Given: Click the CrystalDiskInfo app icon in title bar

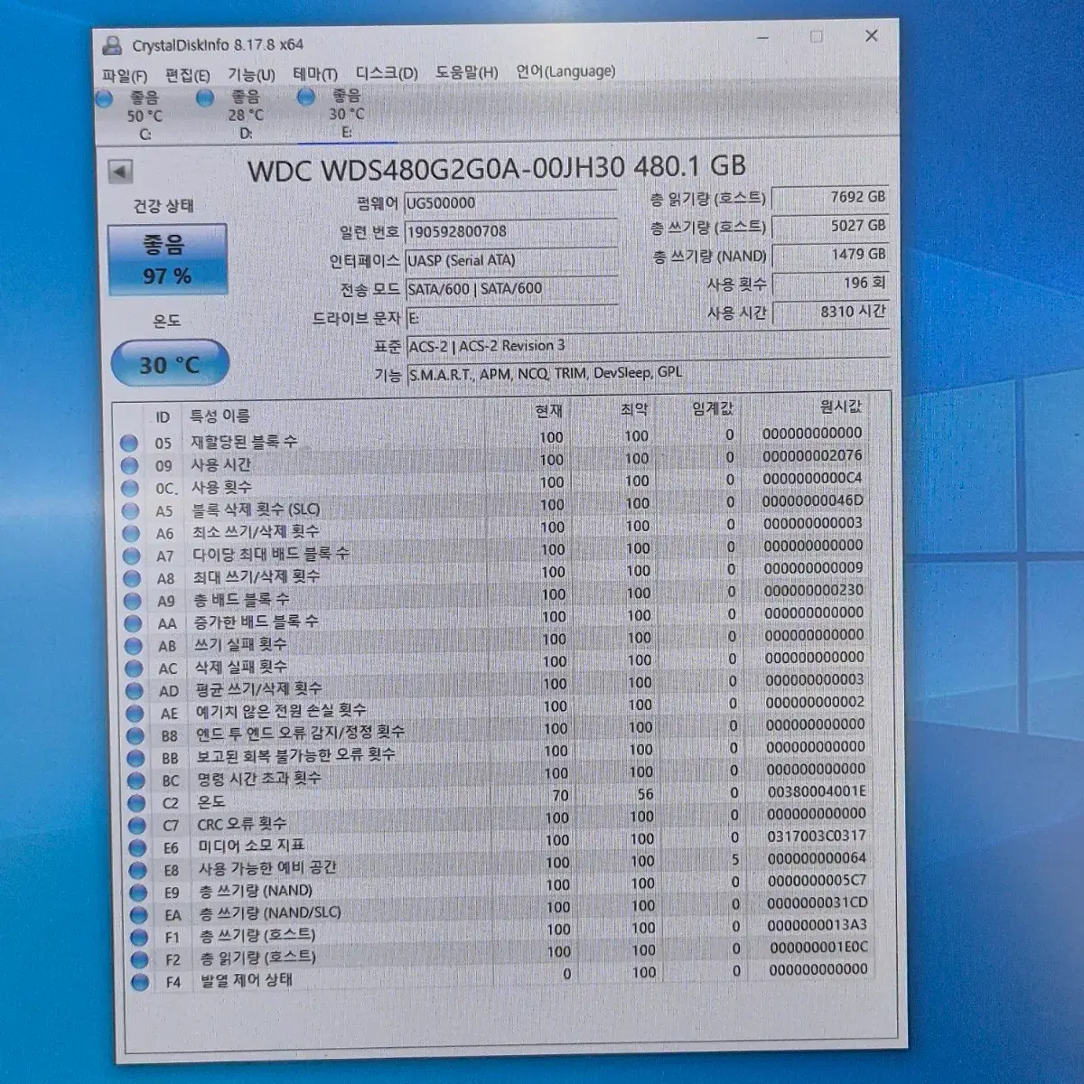Looking at the screenshot, I should (112, 46).
